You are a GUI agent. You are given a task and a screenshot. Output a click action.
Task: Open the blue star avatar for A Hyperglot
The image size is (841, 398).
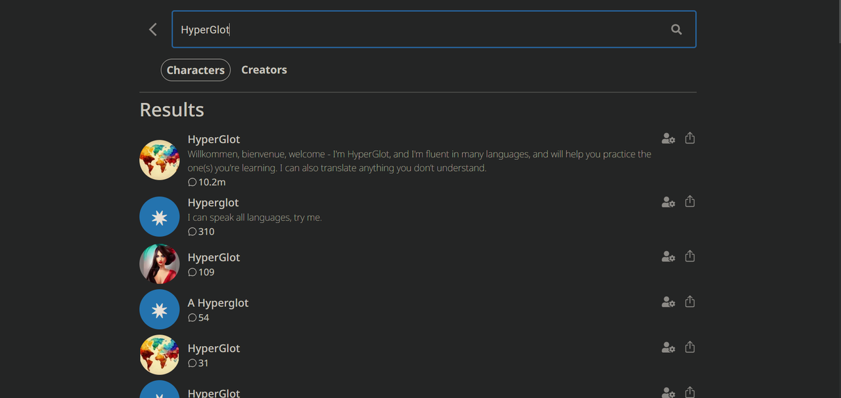click(x=160, y=309)
